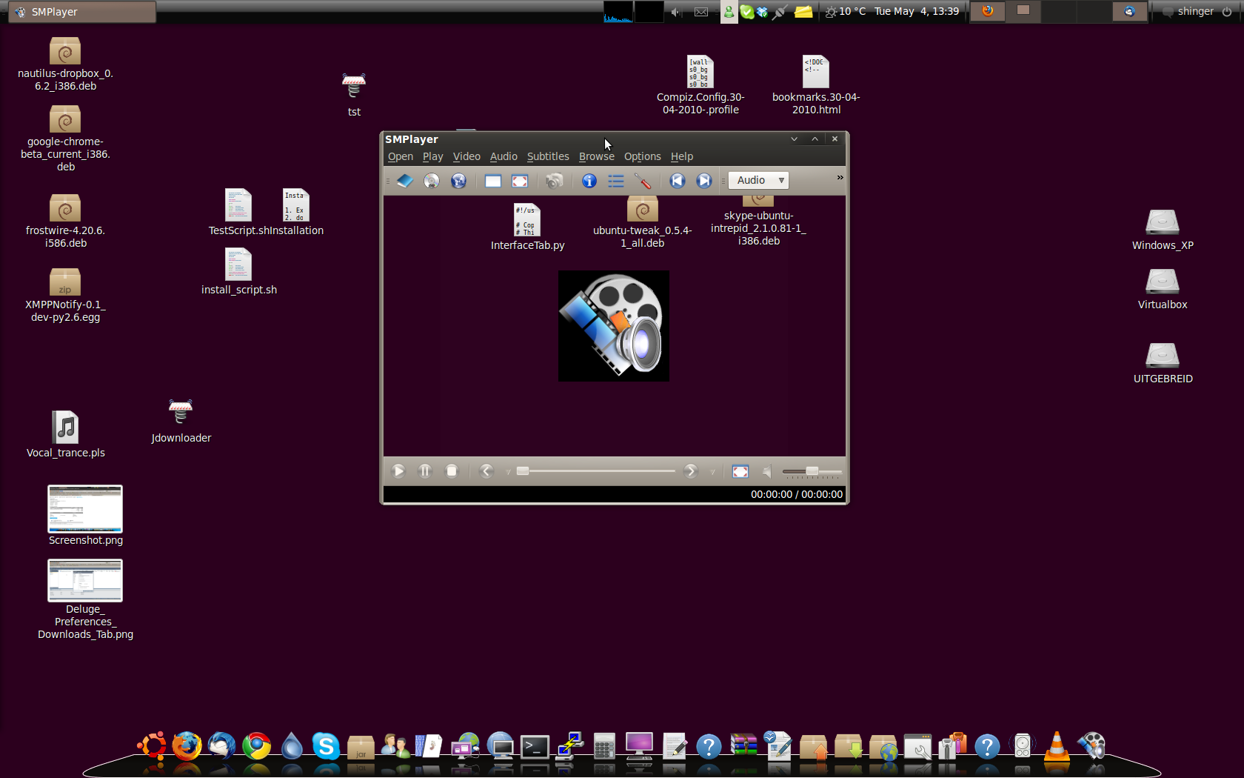Take a screenshot with camera icon
Screen dimensions: 1244x778
(x=554, y=181)
